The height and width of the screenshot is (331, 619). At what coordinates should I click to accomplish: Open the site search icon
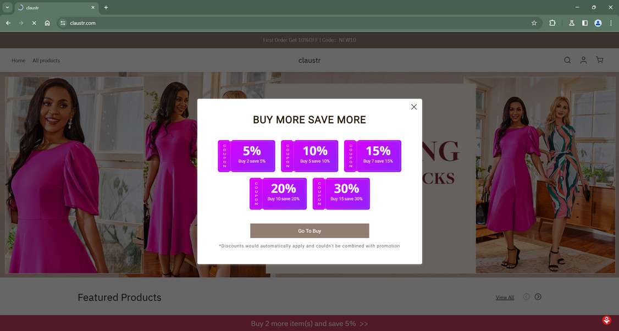coord(567,60)
